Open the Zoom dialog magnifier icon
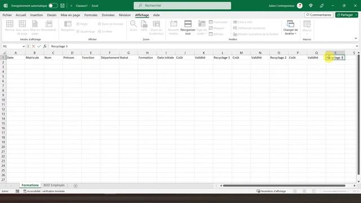 pyautogui.click(x=133, y=24)
